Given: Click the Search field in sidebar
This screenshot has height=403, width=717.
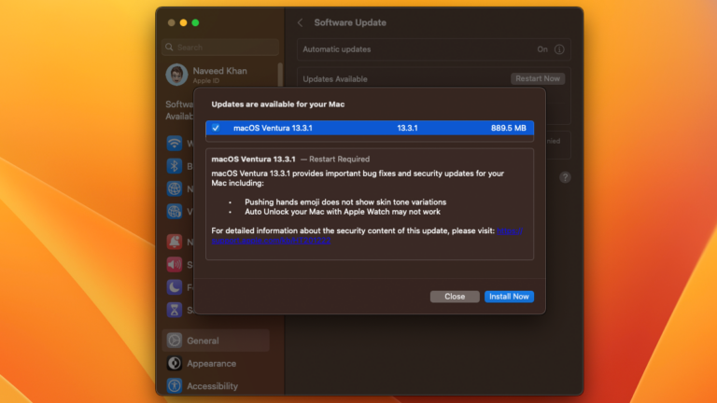Looking at the screenshot, I should [220, 47].
